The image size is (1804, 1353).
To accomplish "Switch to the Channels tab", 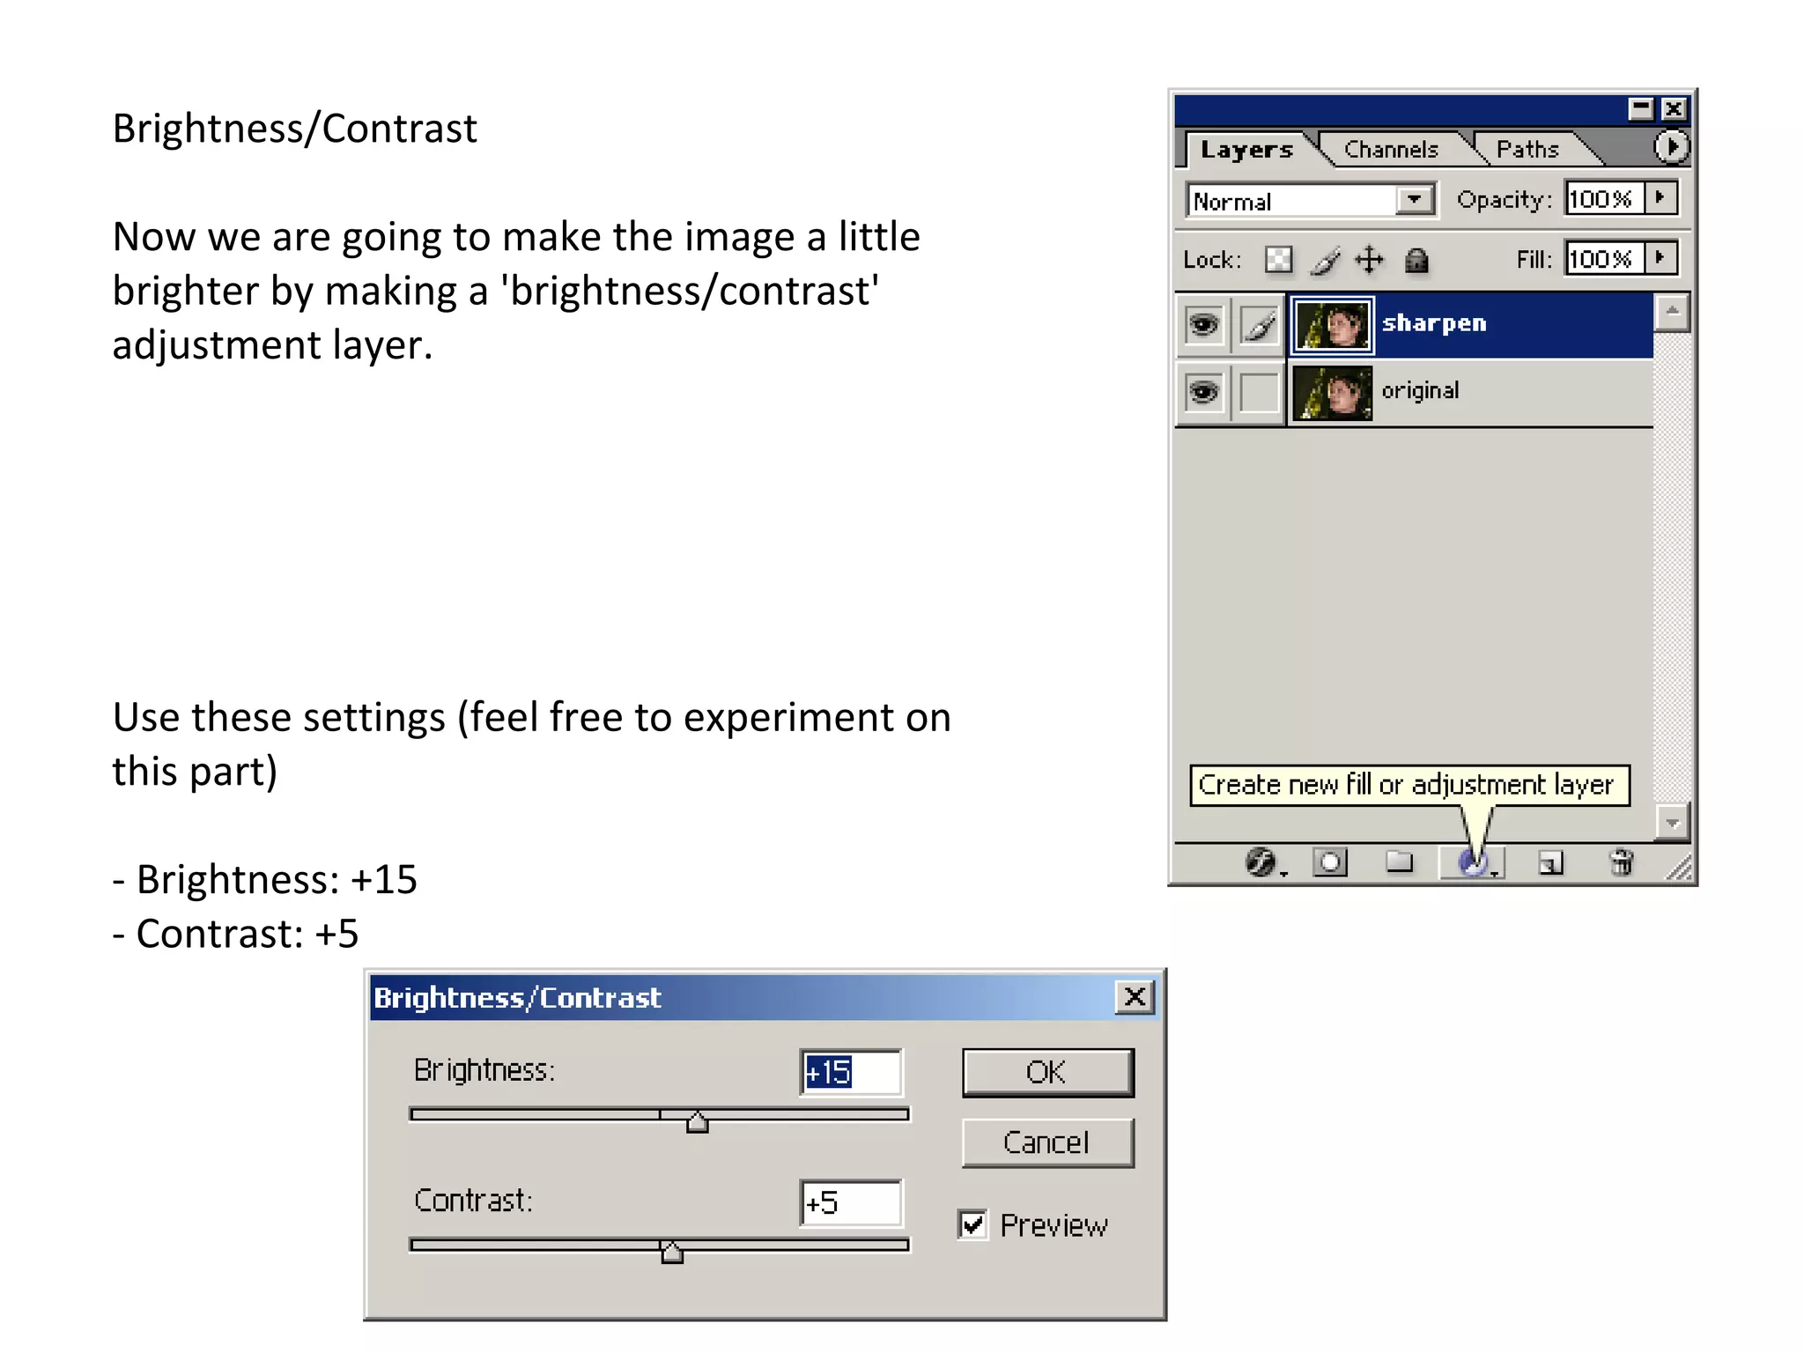I will coord(1391,150).
